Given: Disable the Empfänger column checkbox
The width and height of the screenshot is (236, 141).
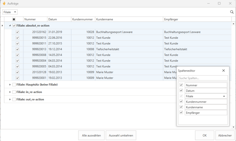Looking at the screenshot, I should pyautogui.click(x=181, y=113).
